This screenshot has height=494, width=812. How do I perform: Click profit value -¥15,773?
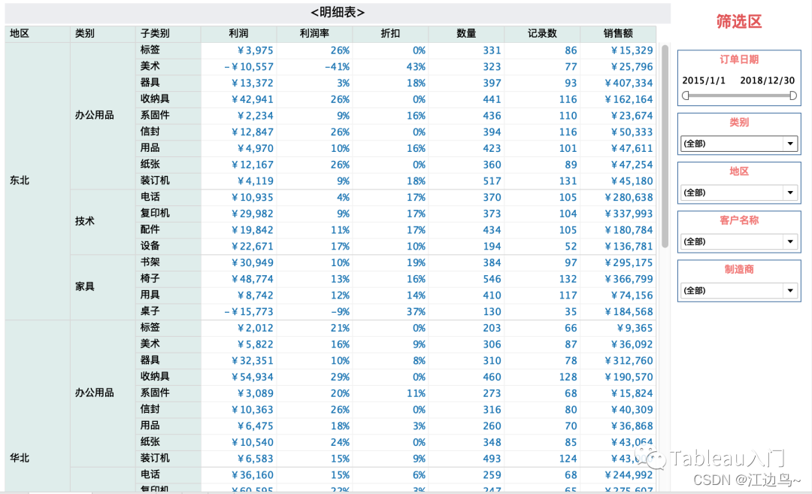tap(249, 312)
